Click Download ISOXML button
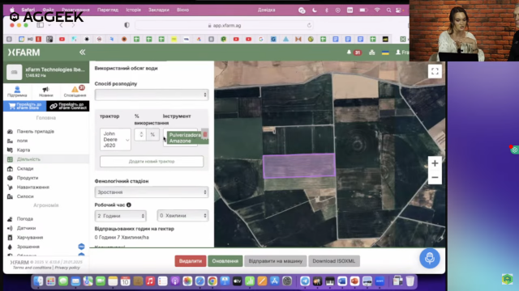This screenshot has width=519, height=291. pyautogui.click(x=333, y=261)
